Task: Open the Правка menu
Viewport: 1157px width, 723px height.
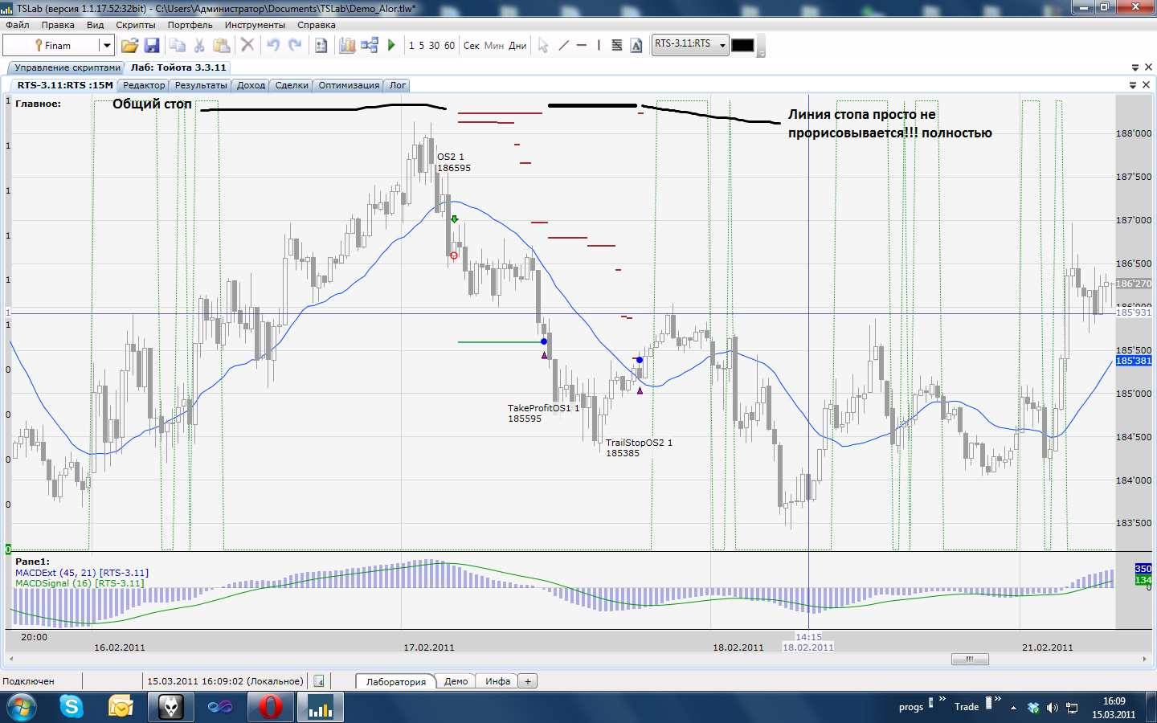Action: (58, 25)
